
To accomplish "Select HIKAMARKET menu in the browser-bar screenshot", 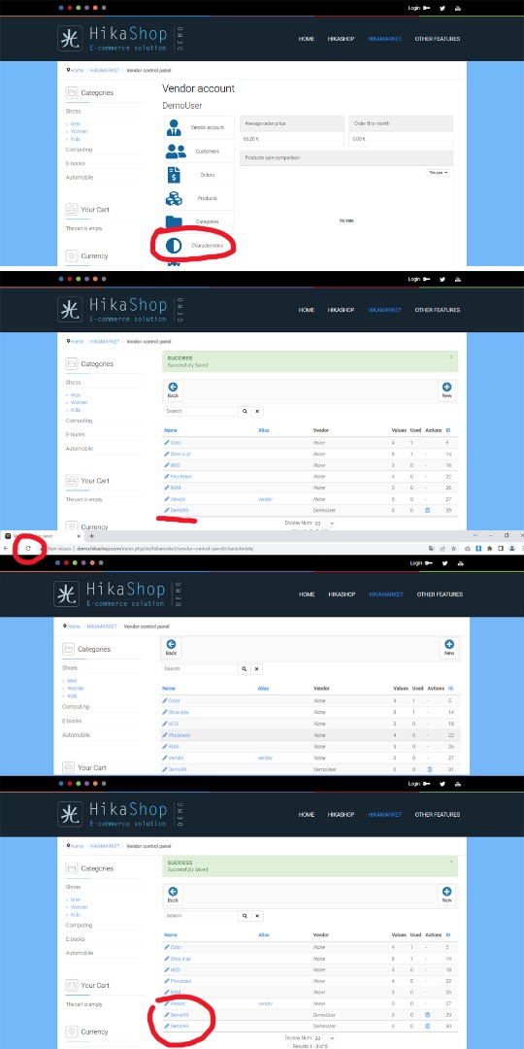I will [385, 594].
